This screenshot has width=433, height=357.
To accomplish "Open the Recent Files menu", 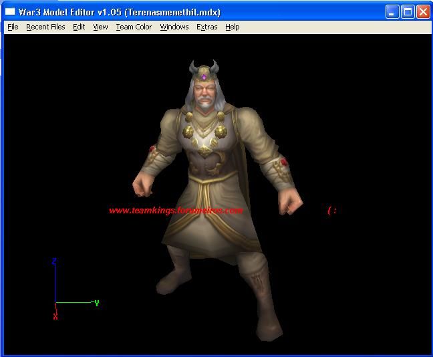I will pos(45,27).
